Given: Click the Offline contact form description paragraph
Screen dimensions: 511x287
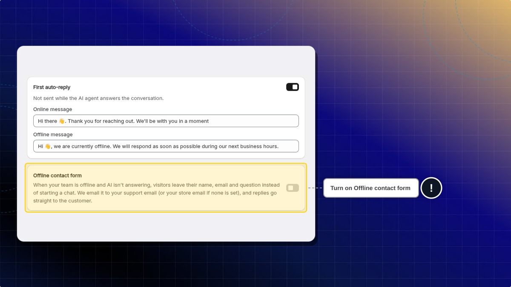Looking at the screenshot, I should point(157,193).
